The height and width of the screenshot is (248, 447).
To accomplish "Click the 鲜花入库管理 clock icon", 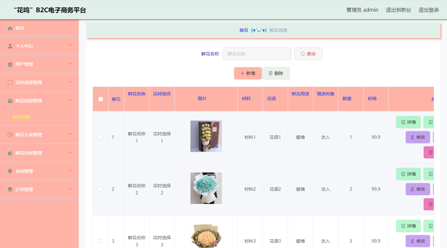I will tap(10, 135).
